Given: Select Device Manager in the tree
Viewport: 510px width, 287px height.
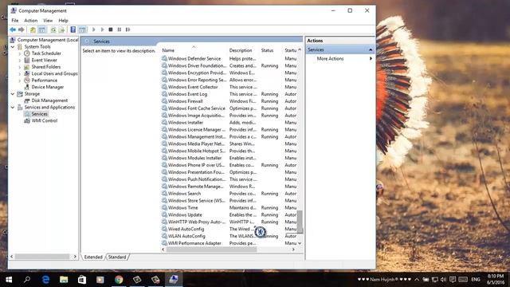Looking at the screenshot, I should (x=48, y=87).
